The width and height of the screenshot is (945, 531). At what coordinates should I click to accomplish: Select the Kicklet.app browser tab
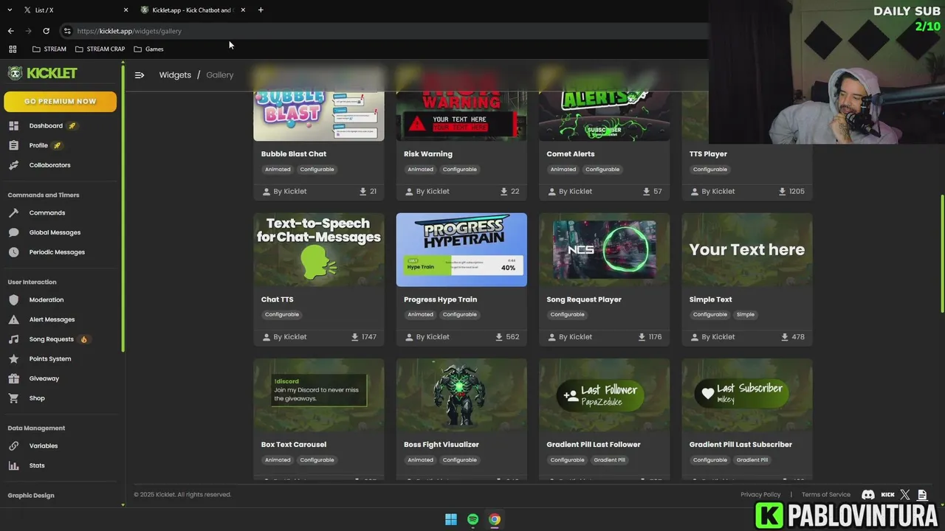[x=192, y=10]
